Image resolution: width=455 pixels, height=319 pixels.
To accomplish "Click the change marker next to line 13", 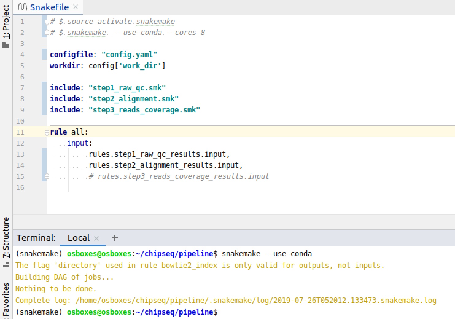I will click(44, 154).
